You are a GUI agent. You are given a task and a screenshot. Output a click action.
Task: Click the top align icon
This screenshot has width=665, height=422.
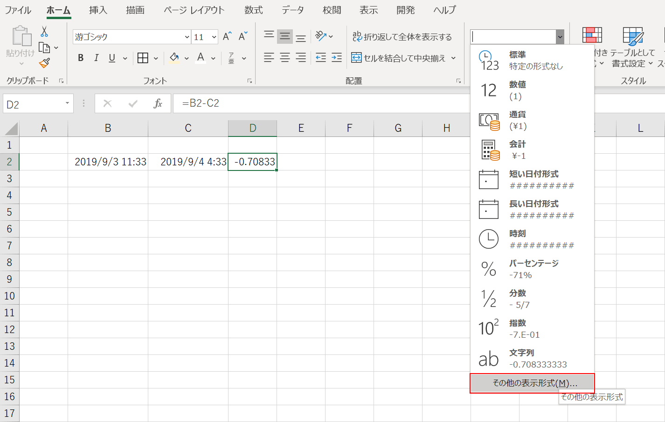pos(269,36)
